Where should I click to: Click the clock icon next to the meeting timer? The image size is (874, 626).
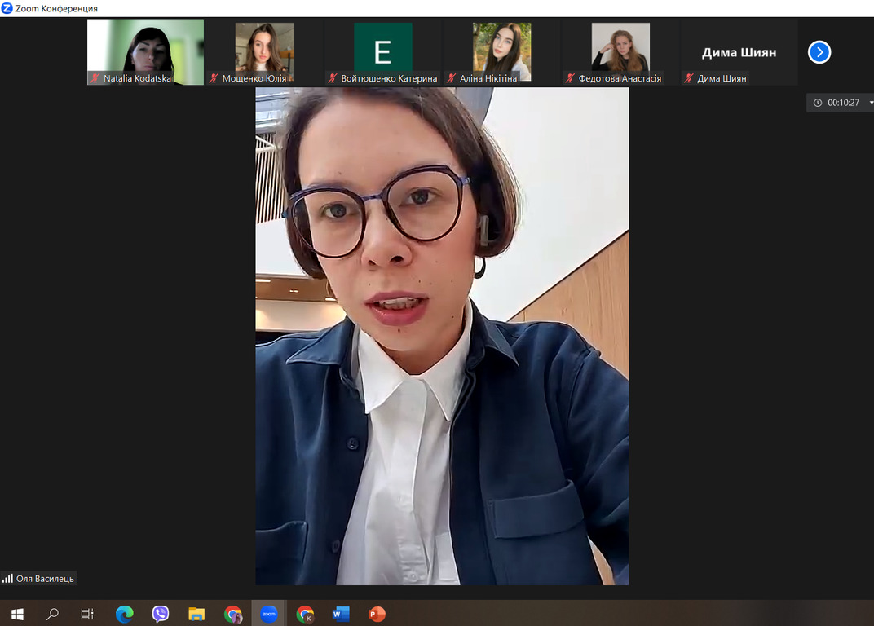point(818,103)
